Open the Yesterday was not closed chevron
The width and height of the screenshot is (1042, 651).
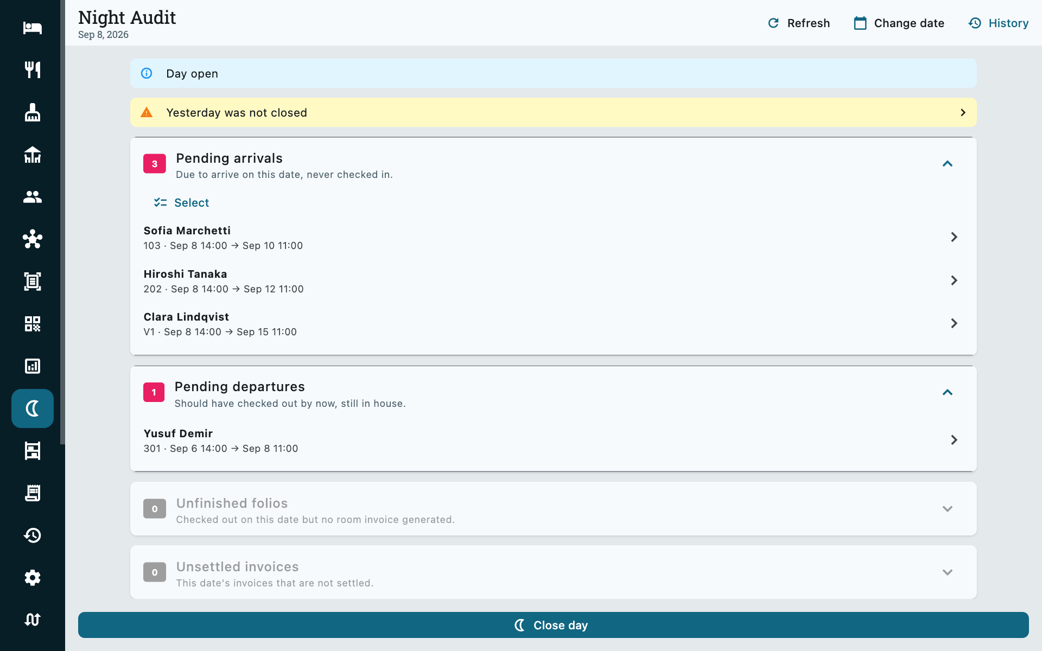tap(963, 112)
